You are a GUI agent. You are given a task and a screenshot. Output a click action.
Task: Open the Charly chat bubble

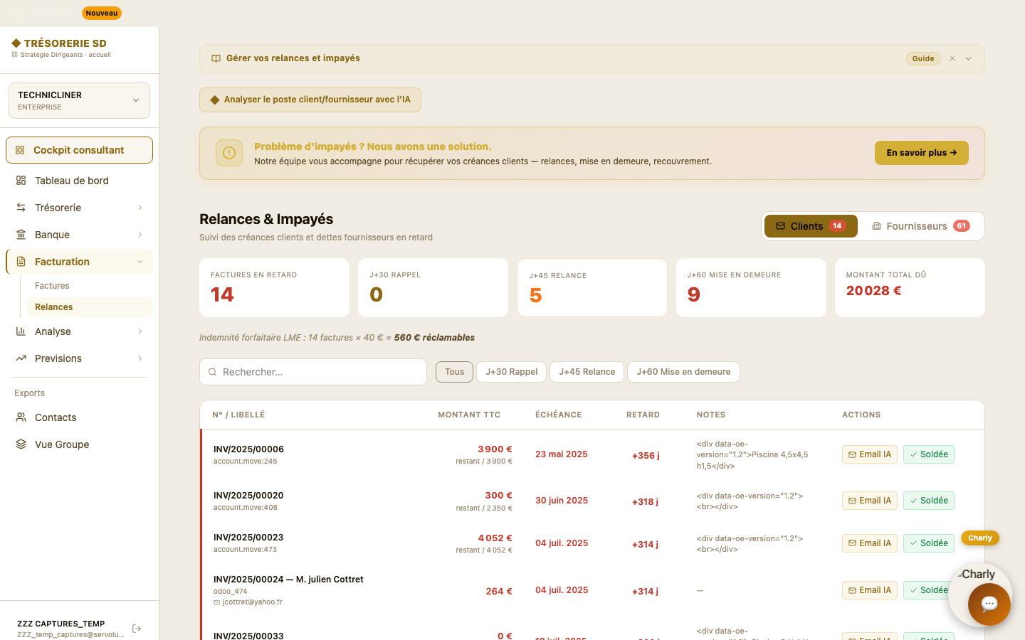[x=989, y=604]
